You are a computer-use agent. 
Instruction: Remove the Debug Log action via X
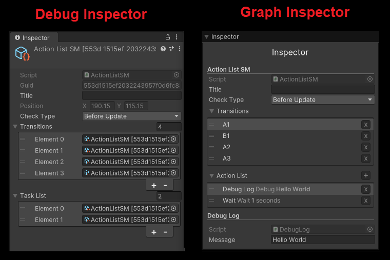click(x=365, y=189)
